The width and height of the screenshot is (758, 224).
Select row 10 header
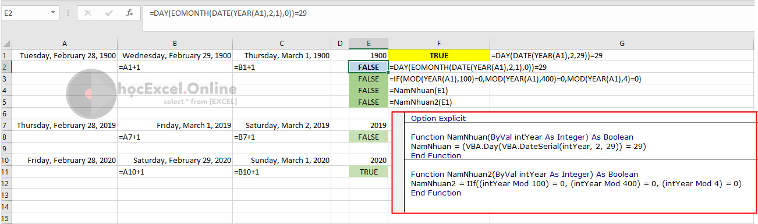click(x=6, y=161)
